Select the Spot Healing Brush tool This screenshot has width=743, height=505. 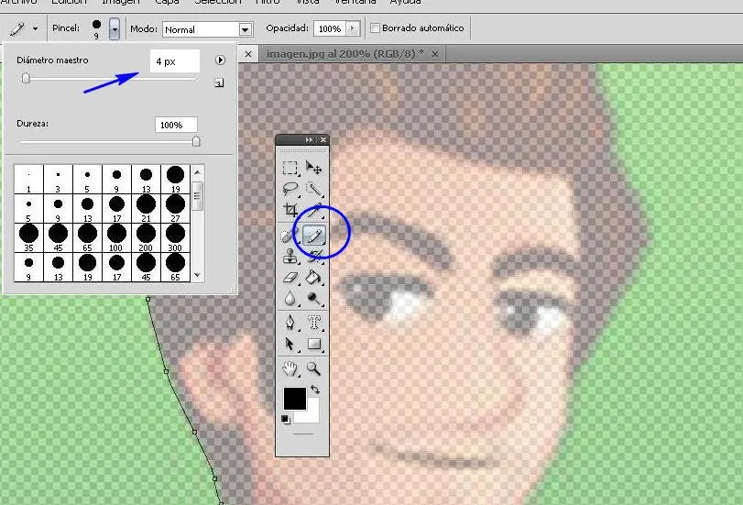[x=290, y=236]
